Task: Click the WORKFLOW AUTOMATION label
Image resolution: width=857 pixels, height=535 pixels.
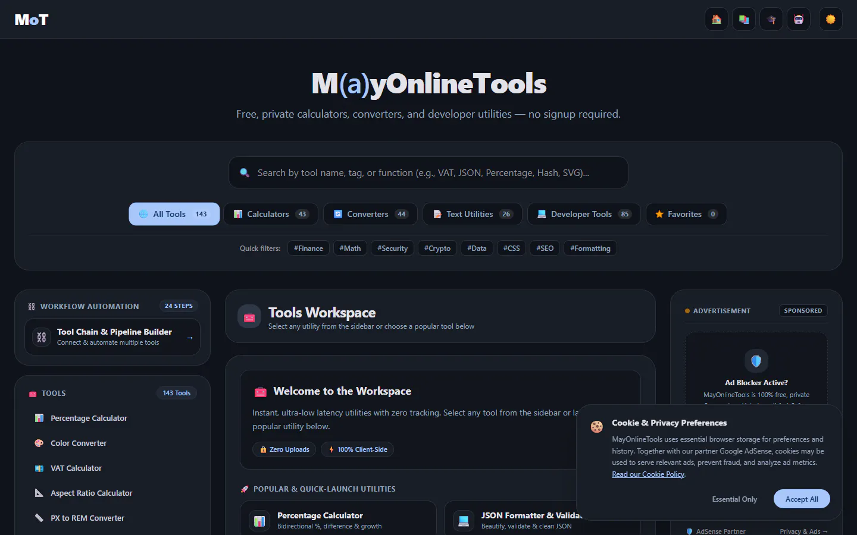Action: click(x=89, y=307)
